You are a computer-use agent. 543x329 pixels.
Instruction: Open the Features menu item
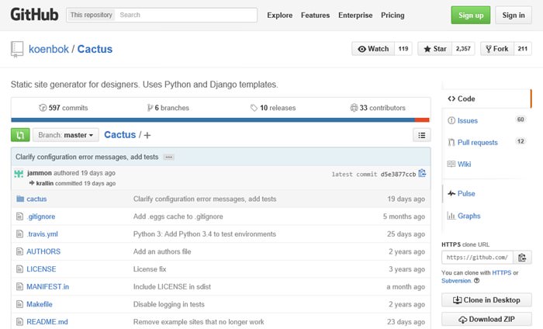(x=315, y=16)
